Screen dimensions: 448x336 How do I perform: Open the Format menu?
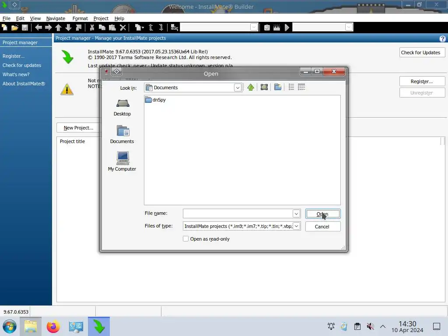tap(80, 18)
